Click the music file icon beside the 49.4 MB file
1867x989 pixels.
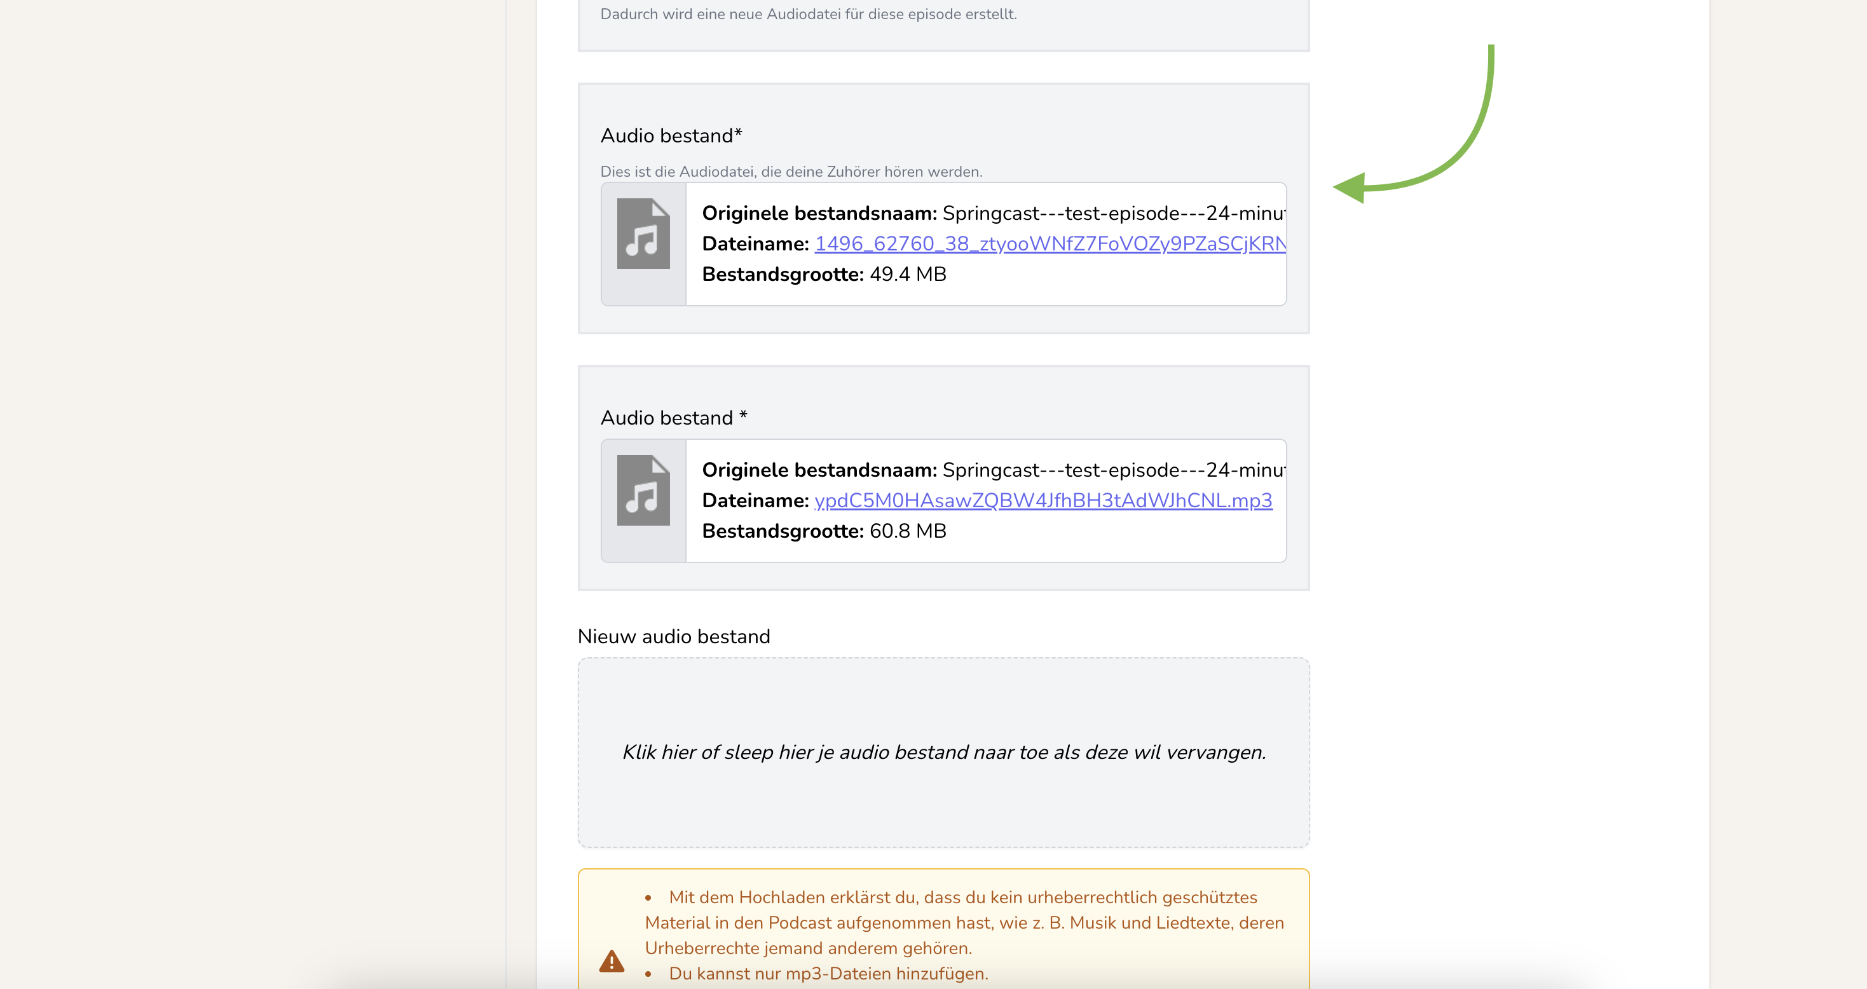click(643, 233)
